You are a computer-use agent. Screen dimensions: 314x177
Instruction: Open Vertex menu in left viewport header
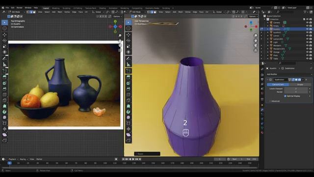pos(67,12)
